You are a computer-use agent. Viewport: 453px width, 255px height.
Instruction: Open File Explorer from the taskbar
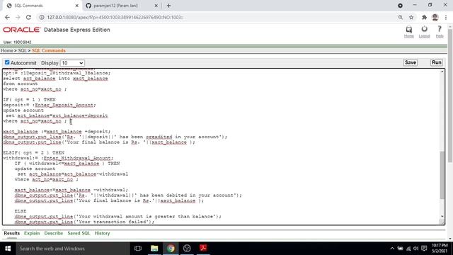tap(154, 249)
